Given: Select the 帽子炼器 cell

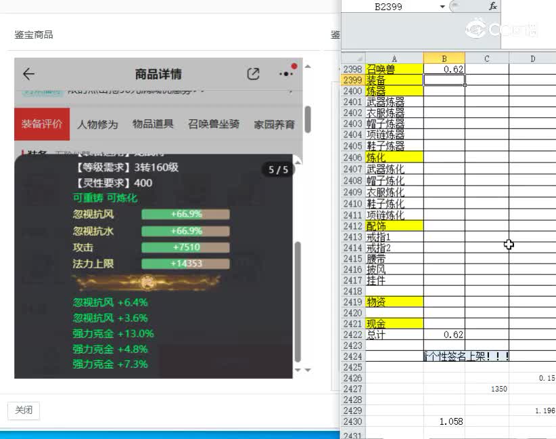Looking at the screenshot, I should pos(394,123).
